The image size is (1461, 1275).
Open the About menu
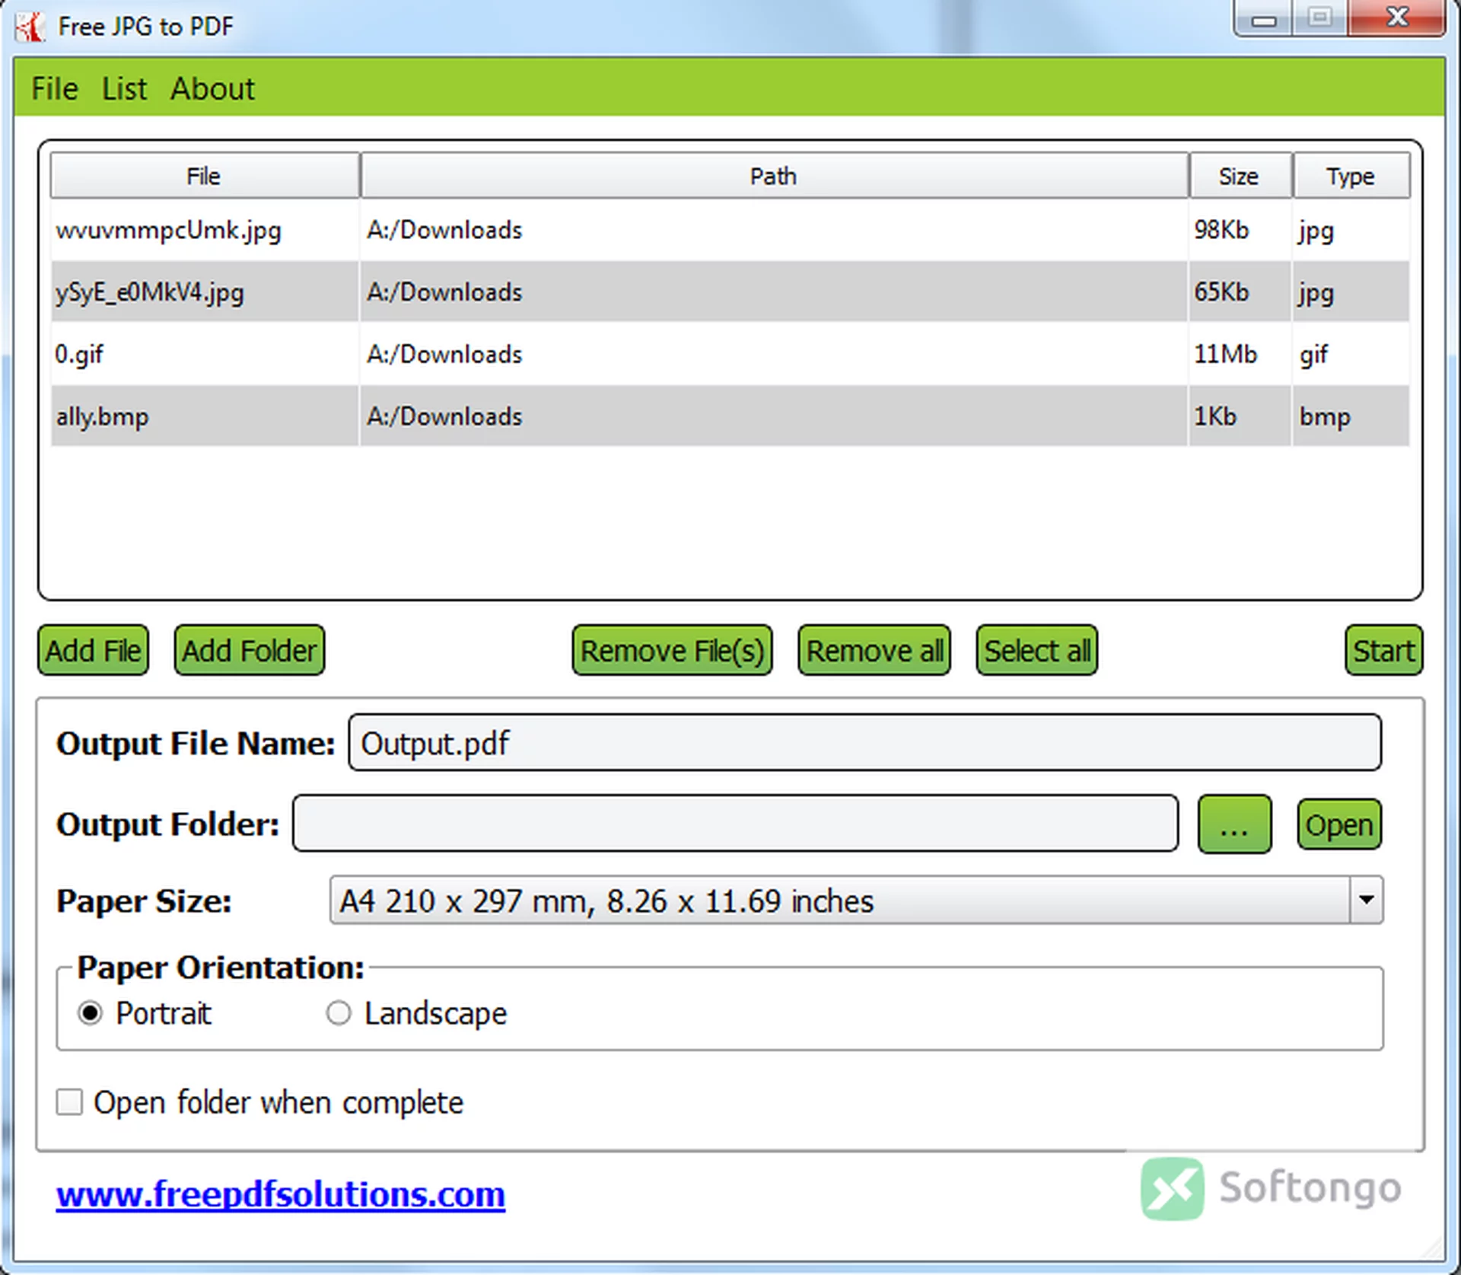point(212,89)
